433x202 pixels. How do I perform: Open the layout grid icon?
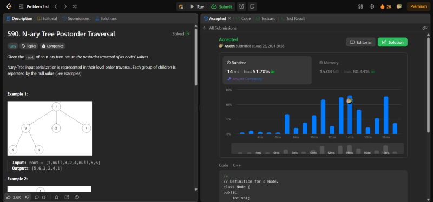click(360, 6)
